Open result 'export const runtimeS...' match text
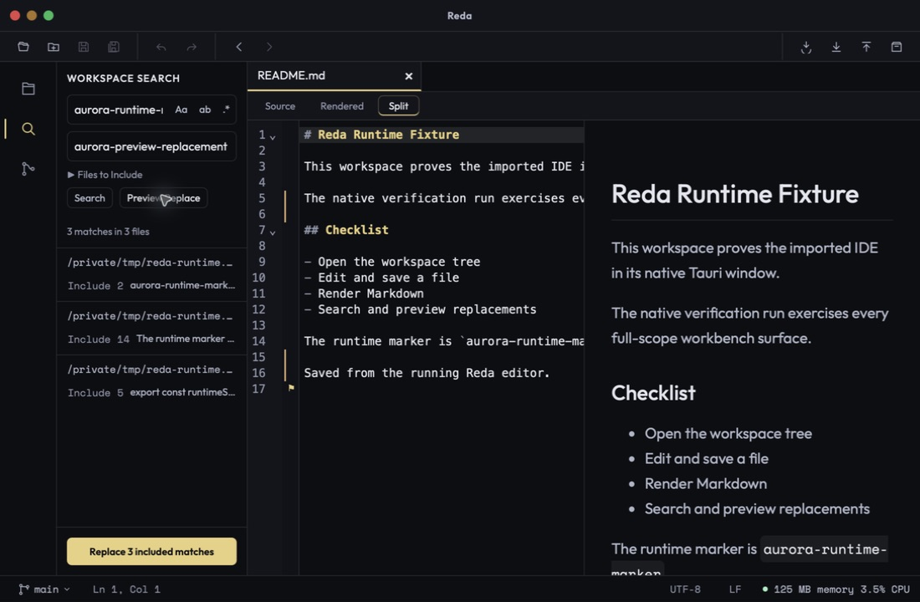Image resolution: width=920 pixels, height=602 pixels. [x=181, y=392]
